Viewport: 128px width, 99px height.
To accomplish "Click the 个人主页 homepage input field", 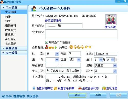I will (63, 71).
